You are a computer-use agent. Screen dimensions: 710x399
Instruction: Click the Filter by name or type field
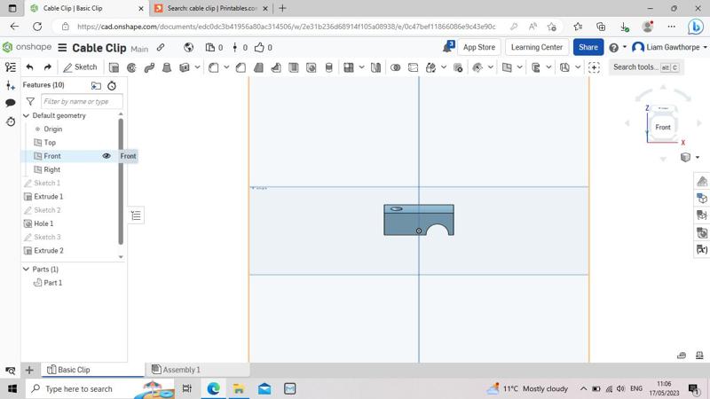coord(81,101)
